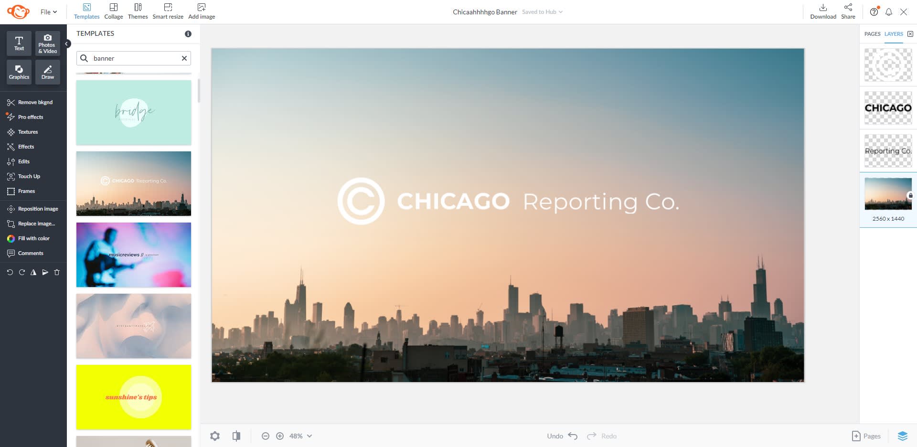Image resolution: width=917 pixels, height=447 pixels.
Task: Click Reposition image
Action: coord(32,209)
